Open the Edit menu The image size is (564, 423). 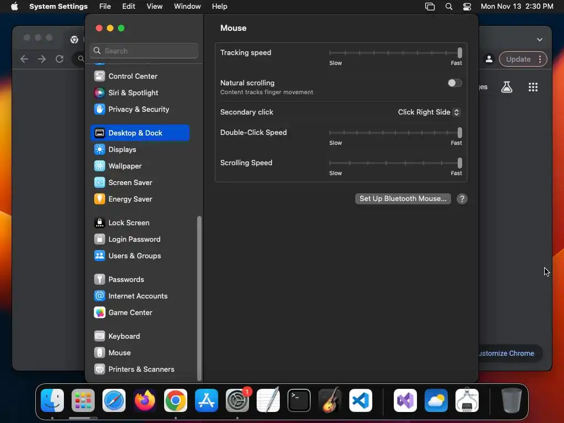[x=128, y=7]
